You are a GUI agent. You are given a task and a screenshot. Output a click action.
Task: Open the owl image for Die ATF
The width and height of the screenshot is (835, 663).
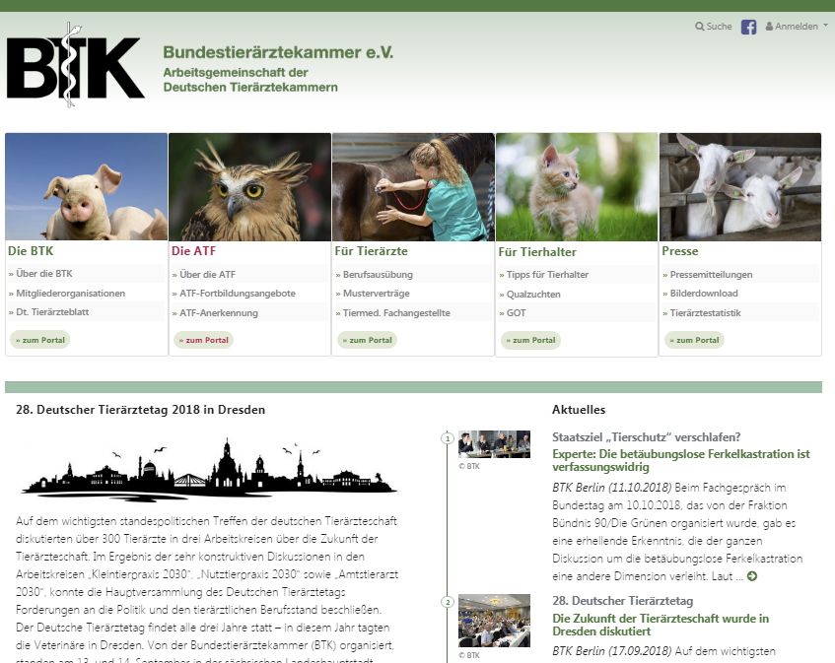click(249, 187)
